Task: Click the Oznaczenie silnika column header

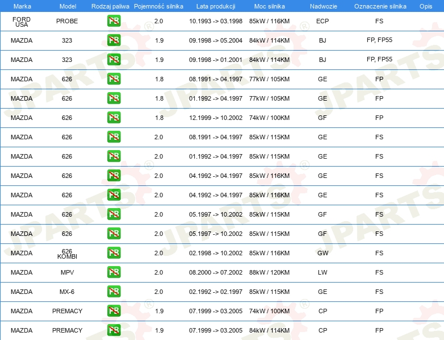Action: point(380,6)
